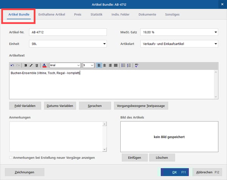Open the MwSt.-Satz dropdown
Screen dimensions: 227x180
click(x=215, y=32)
